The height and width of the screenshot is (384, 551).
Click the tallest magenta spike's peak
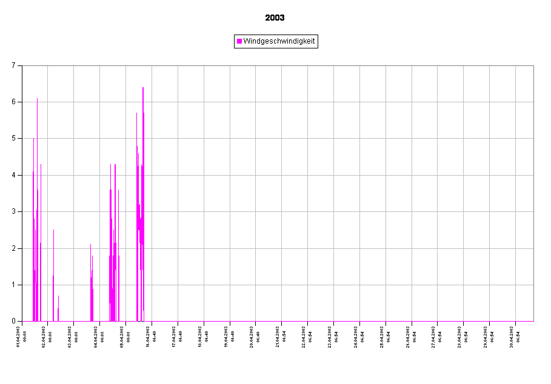(x=143, y=88)
